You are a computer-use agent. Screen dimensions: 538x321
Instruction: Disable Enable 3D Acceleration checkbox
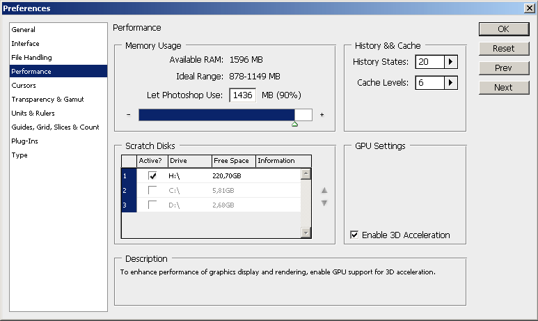pyautogui.click(x=354, y=235)
